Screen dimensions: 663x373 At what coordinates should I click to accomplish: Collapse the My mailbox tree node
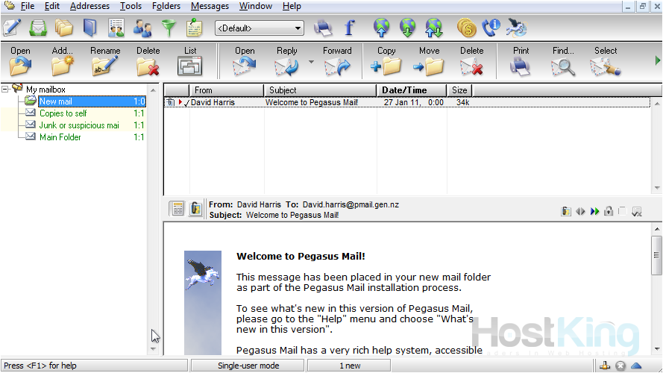(5, 90)
